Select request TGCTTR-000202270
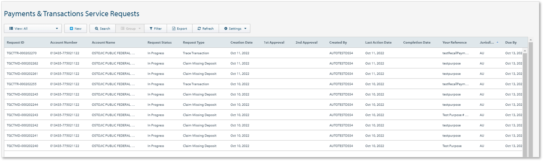This screenshot has height=161, width=543. pos(21,53)
